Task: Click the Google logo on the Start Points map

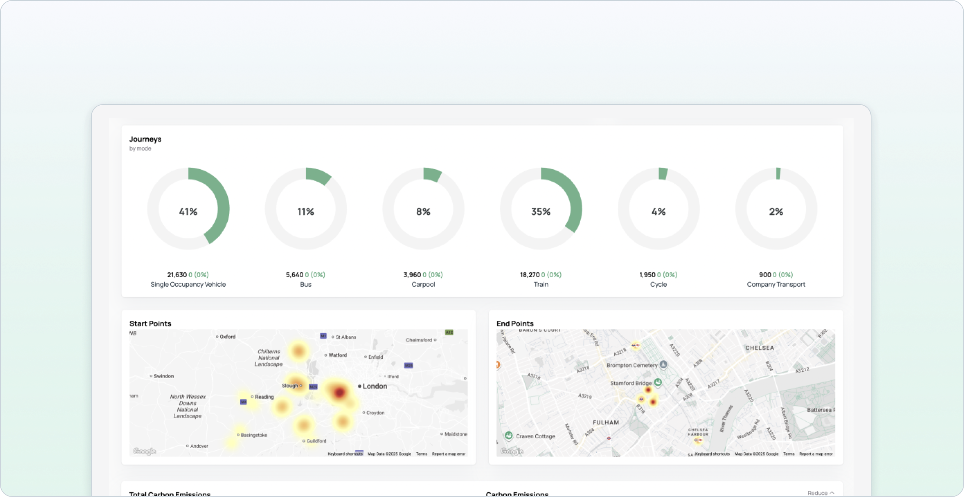Action: point(144,451)
